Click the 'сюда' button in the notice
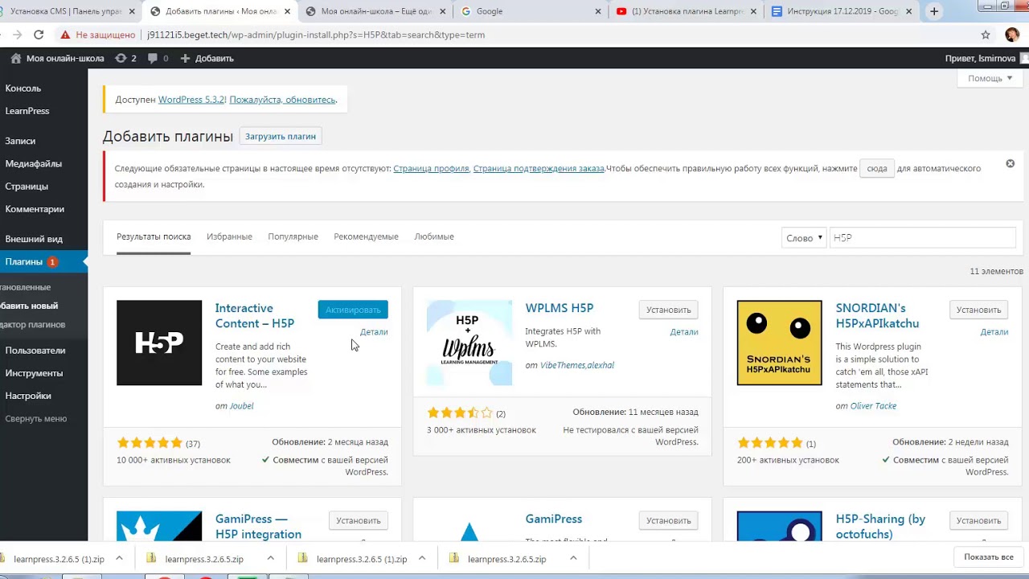This screenshot has height=579, width=1029. 877,169
